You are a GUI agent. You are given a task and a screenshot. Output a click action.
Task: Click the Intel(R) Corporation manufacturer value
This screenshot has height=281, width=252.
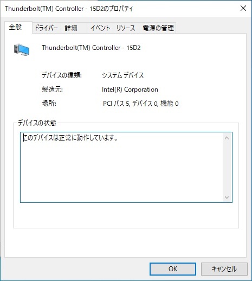[130, 90]
